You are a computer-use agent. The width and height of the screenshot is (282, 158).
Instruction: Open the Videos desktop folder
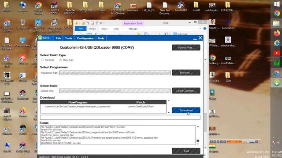101,7
